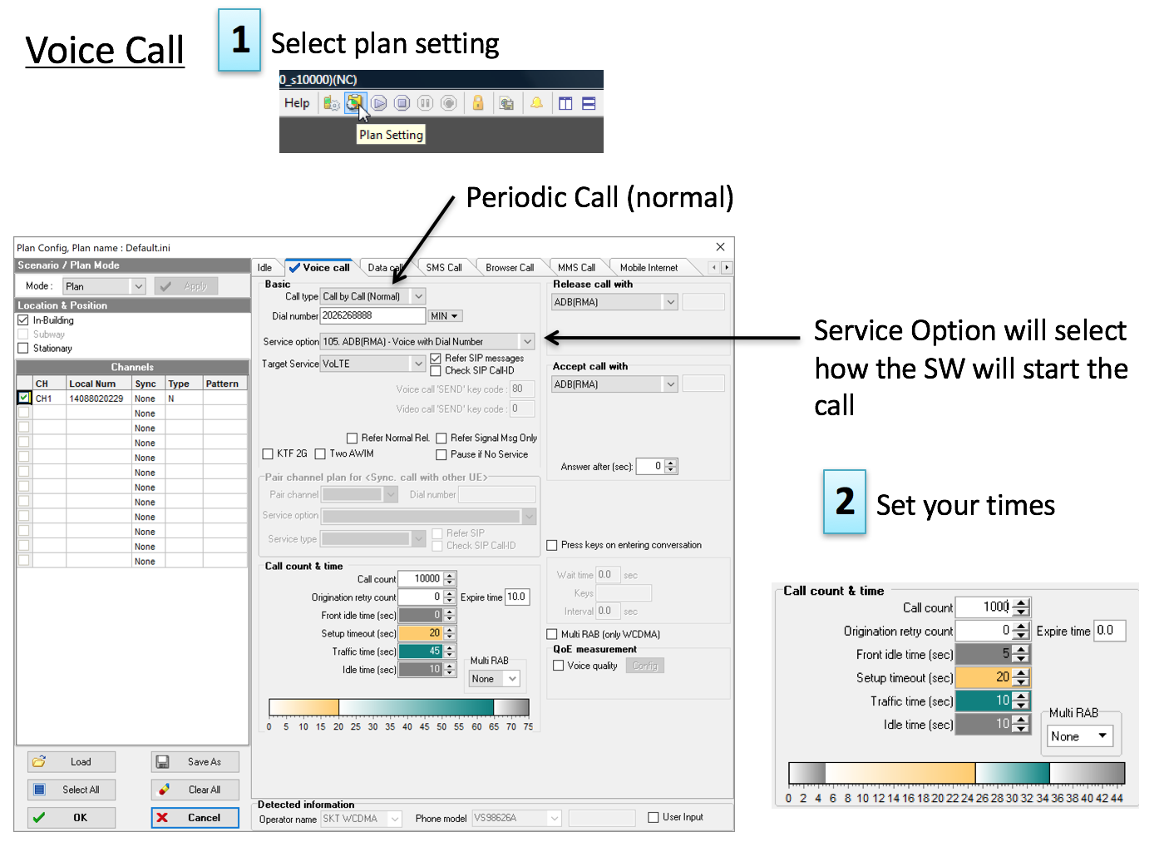
Task: Enable the Stationary location checkbox
Action: [x=23, y=349]
